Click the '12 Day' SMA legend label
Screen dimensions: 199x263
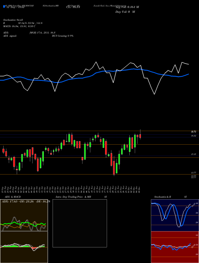click(15, 7)
